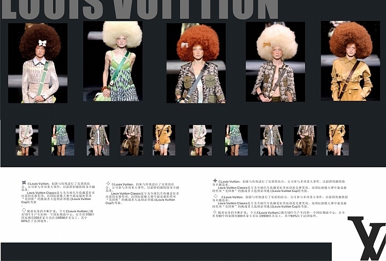Open the first small pink-outfit thumbnail in the left group
The width and height of the screenshot is (386, 261).
tap(27, 140)
